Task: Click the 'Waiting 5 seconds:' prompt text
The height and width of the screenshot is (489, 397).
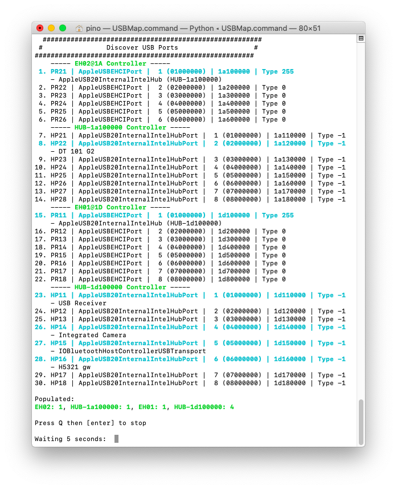Action: click(71, 439)
